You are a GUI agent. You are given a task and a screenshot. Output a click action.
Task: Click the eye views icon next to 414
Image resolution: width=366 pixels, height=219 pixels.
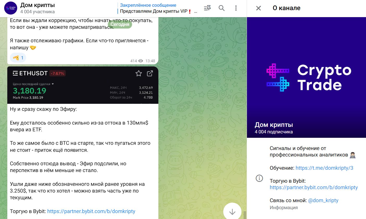[x=141, y=61]
